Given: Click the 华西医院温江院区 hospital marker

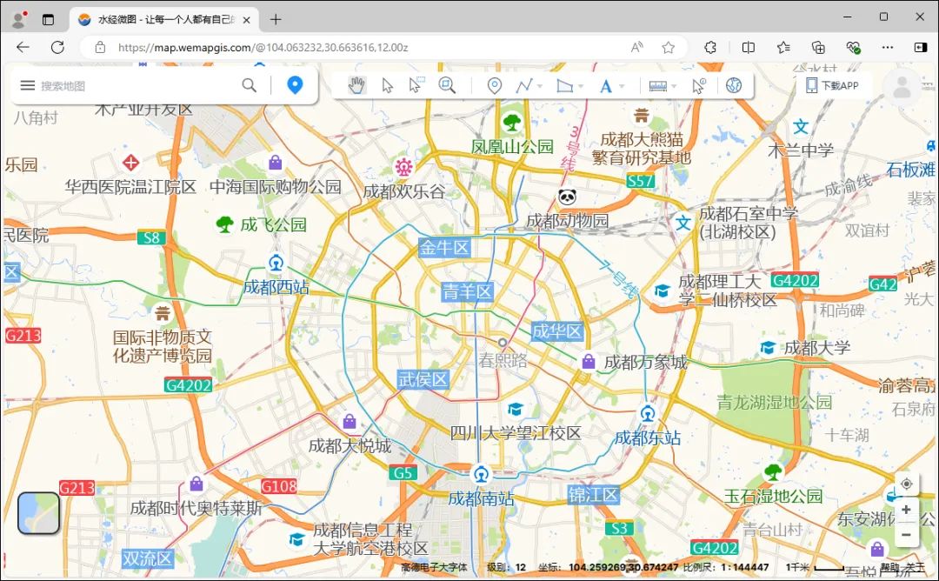Looking at the screenshot, I should (130, 163).
